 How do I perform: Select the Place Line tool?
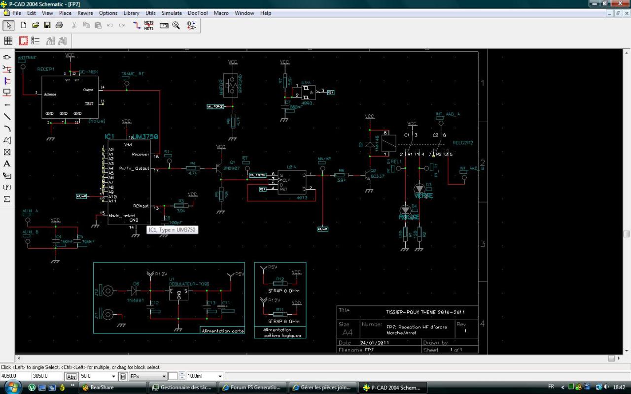coord(7,117)
